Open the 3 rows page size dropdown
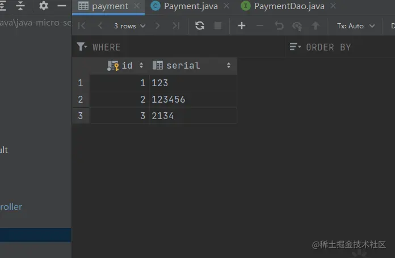The image size is (395, 258). (x=130, y=26)
